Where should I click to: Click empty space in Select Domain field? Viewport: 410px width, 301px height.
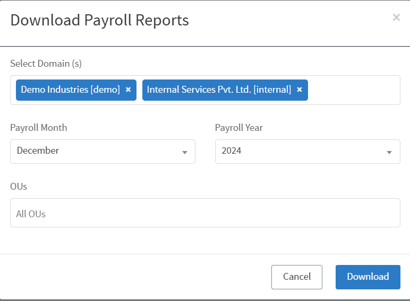click(x=353, y=90)
